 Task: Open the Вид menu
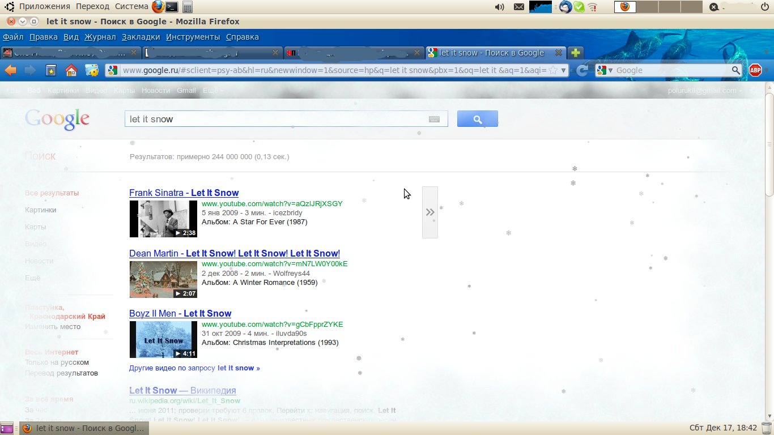[71, 37]
